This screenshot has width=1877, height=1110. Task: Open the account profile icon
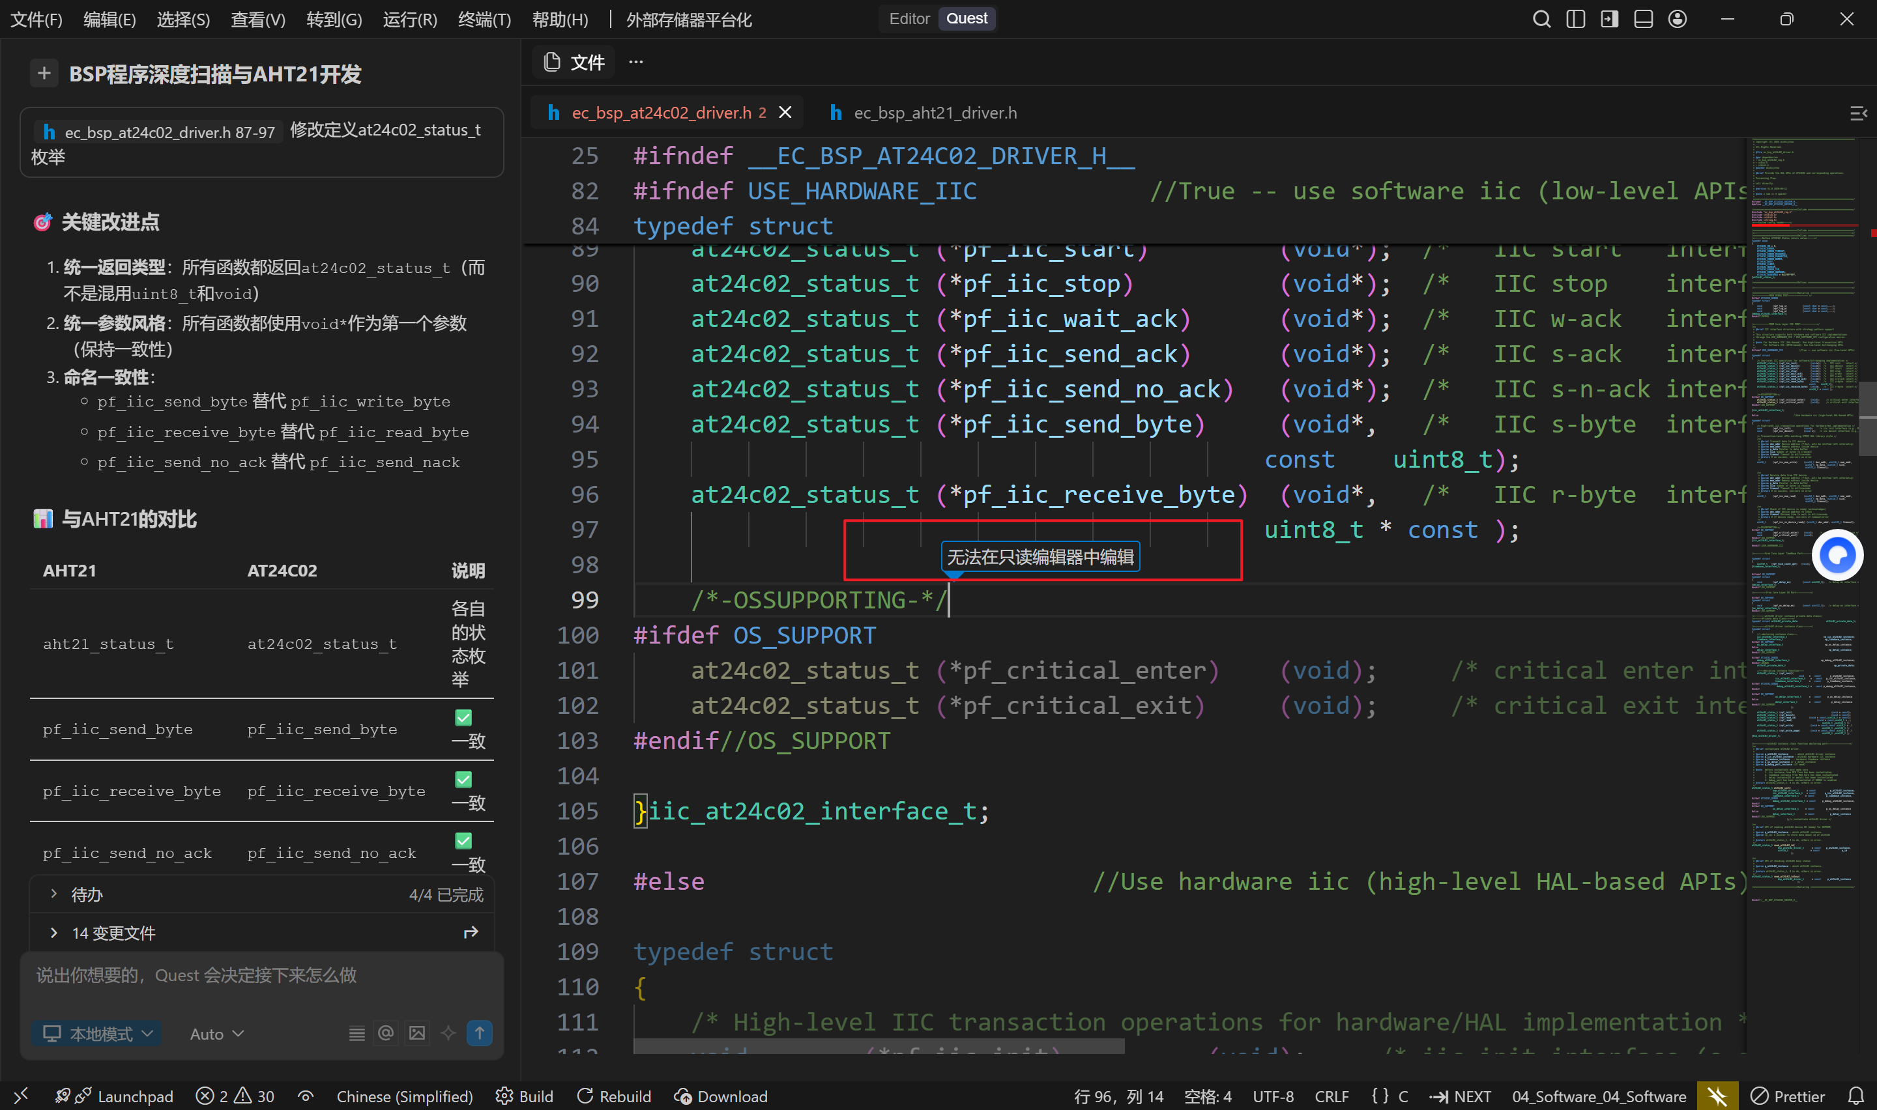click(1678, 20)
